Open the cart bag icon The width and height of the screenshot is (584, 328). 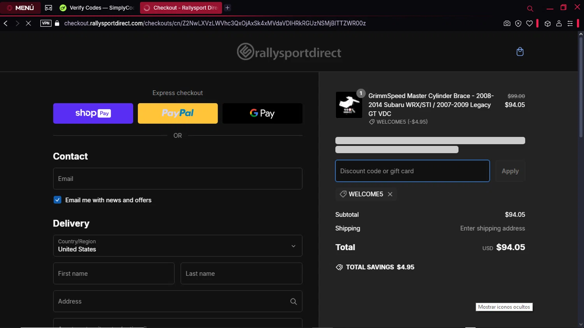520,52
